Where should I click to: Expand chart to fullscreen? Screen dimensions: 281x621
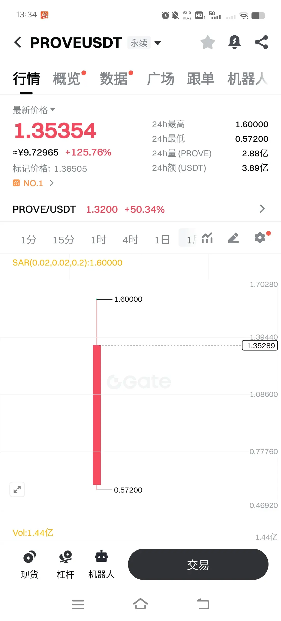click(17, 489)
